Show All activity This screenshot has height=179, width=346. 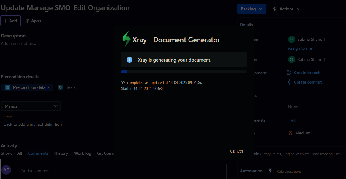point(20,153)
